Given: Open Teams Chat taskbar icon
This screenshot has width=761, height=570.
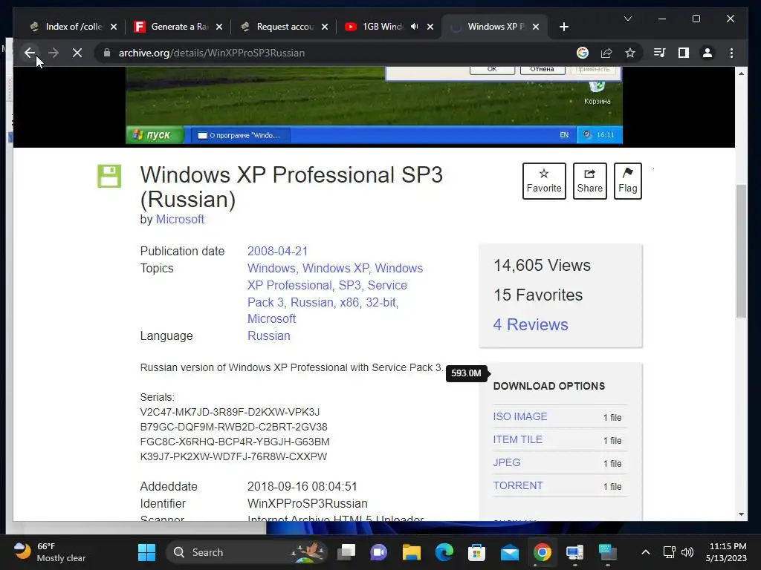Looking at the screenshot, I should [x=378, y=552].
